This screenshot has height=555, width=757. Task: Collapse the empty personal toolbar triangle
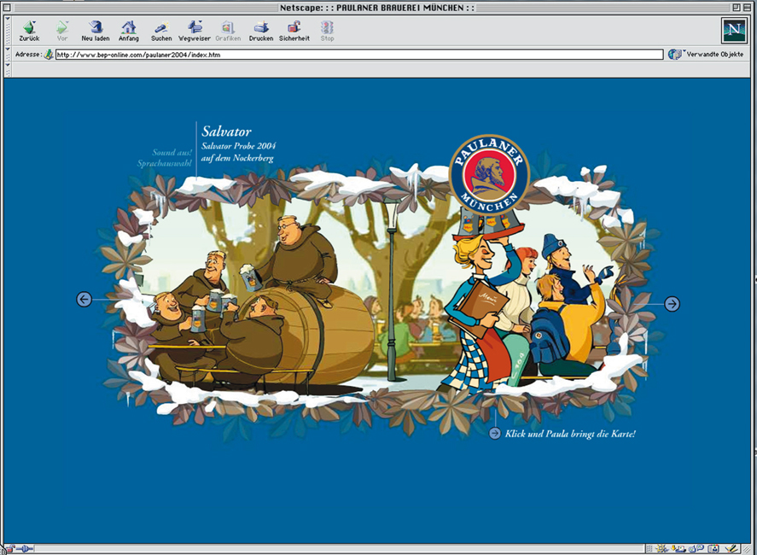pyautogui.click(x=7, y=65)
